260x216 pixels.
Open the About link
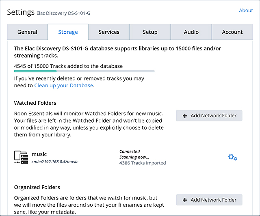click(x=246, y=11)
